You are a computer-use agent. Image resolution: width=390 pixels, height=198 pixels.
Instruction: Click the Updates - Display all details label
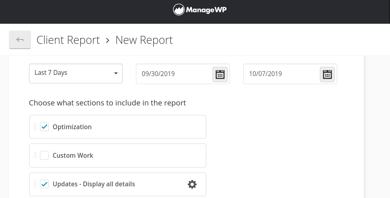(94, 184)
